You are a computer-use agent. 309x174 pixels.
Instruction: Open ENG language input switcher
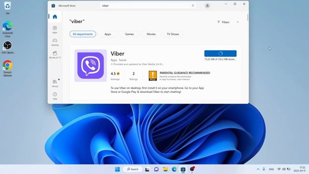(271, 169)
